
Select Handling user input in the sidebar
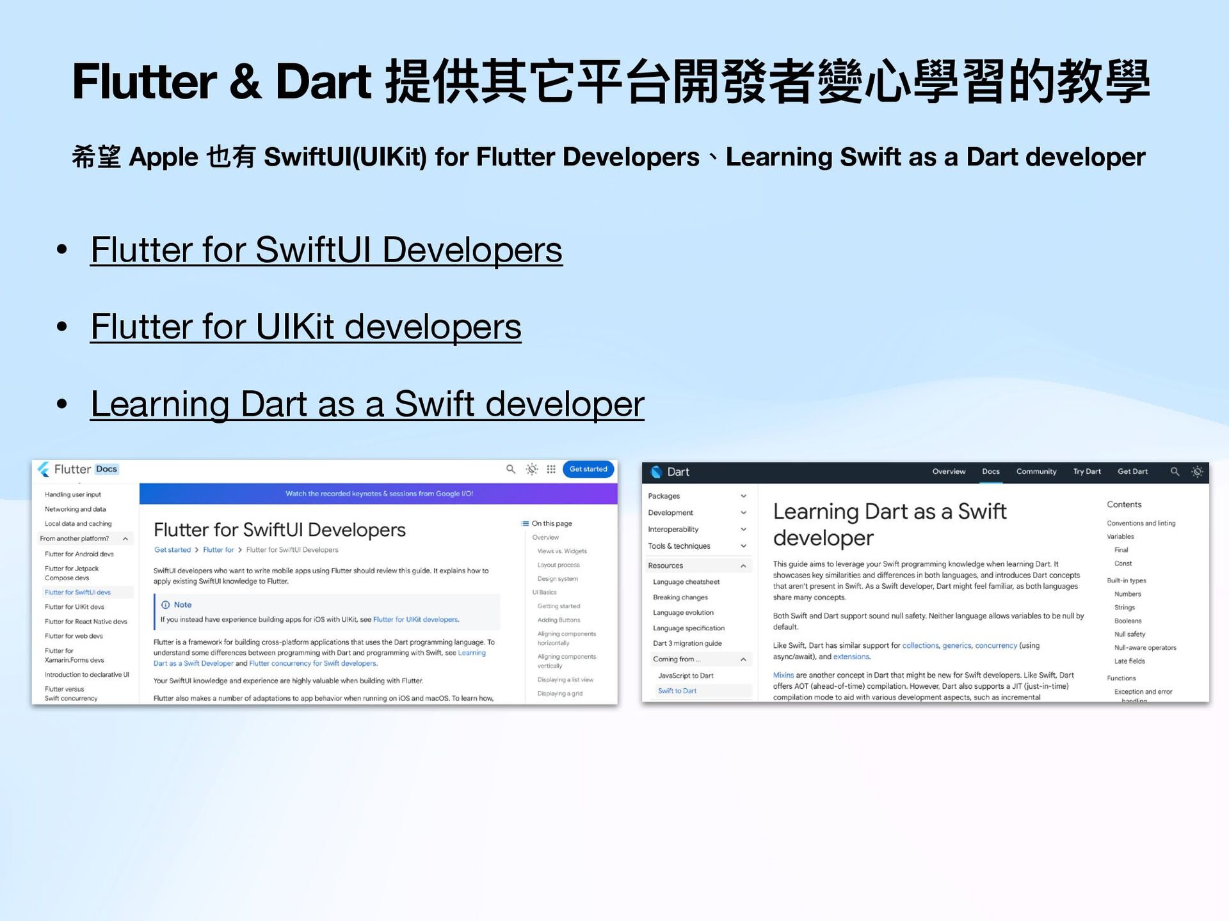[x=73, y=495]
